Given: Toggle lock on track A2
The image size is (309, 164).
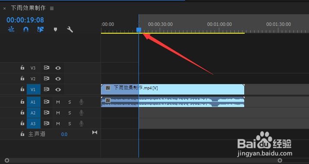Looking at the screenshot, I should pyautogui.click(x=22, y=112).
